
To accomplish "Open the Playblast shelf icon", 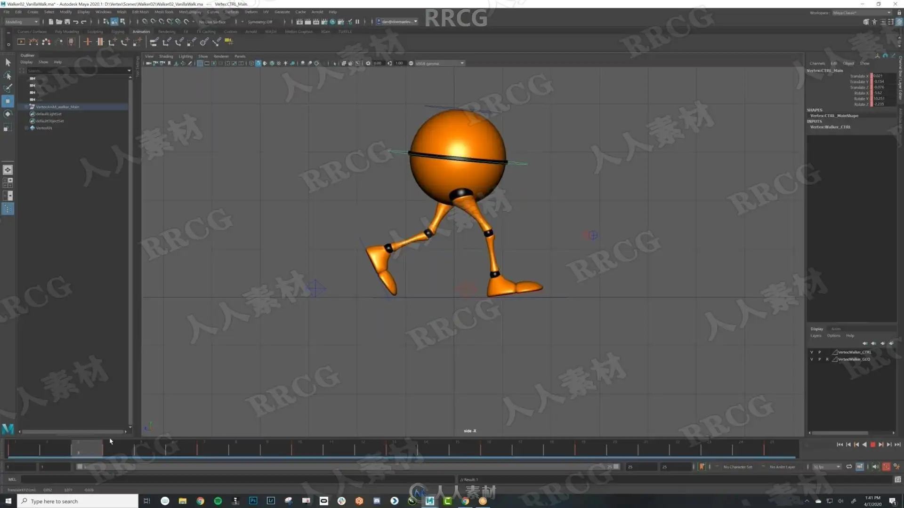I will pos(21,42).
